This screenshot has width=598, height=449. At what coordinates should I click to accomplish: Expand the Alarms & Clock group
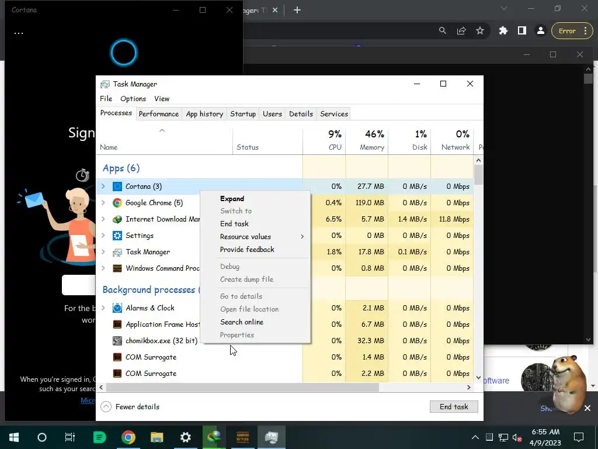pos(103,308)
